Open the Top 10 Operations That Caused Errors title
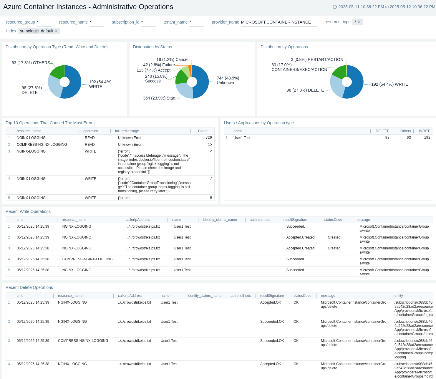 50,123
